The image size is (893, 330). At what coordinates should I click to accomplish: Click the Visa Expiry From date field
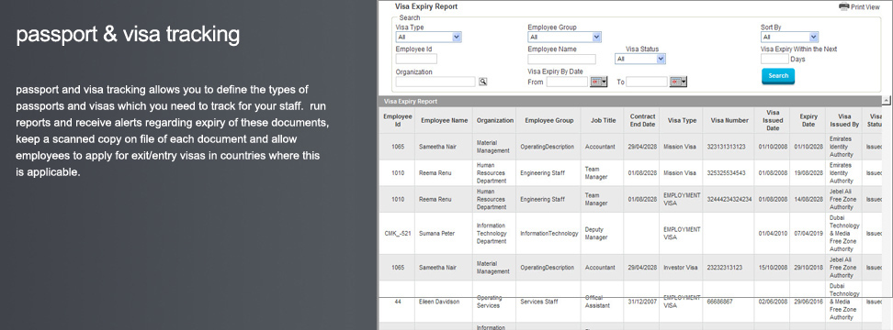point(567,82)
